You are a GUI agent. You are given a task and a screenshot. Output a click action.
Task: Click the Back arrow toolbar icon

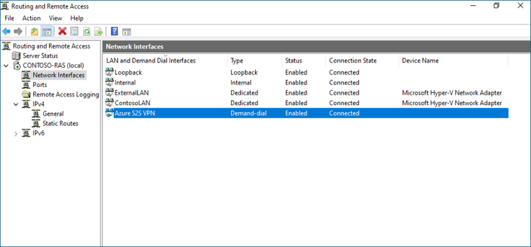6,31
